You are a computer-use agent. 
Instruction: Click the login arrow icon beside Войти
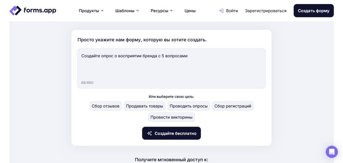(221, 11)
